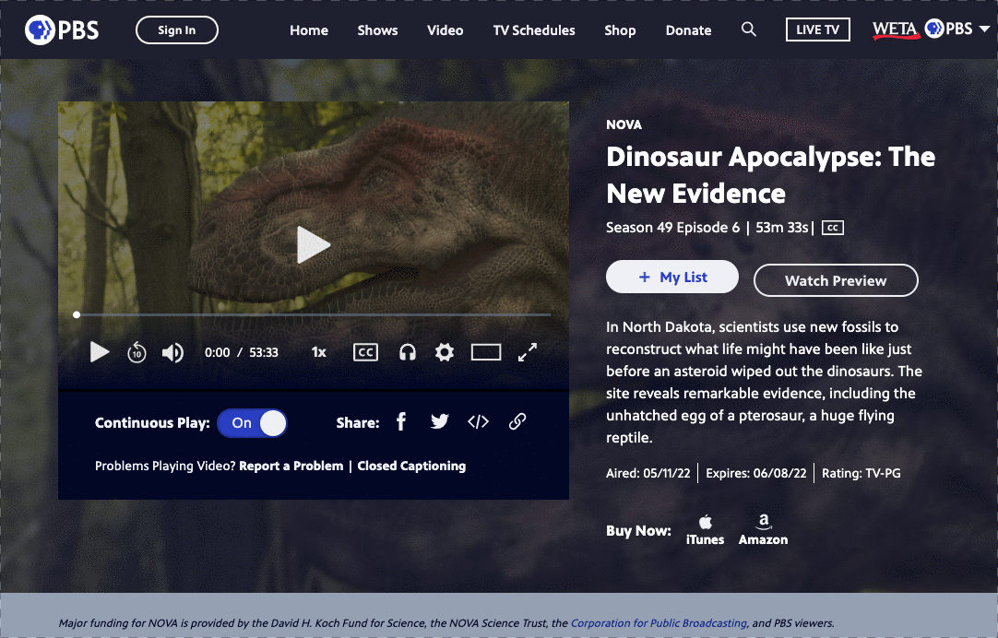
Task: Click the NOVA show title link
Action: (x=624, y=124)
